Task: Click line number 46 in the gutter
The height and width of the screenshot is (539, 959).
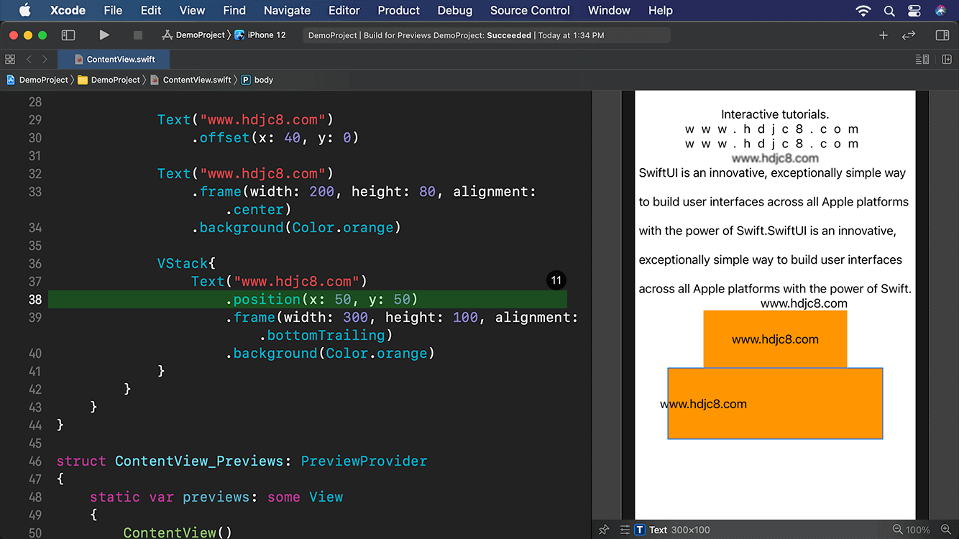Action: 35,461
